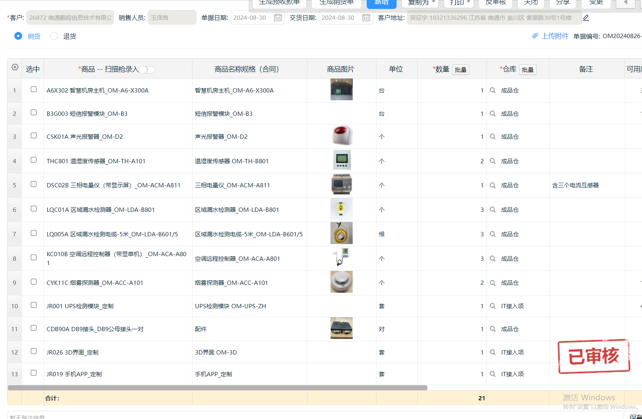Open the 漏水检测电缆 yellow cable thumbnail
642x419 pixels.
341,233
